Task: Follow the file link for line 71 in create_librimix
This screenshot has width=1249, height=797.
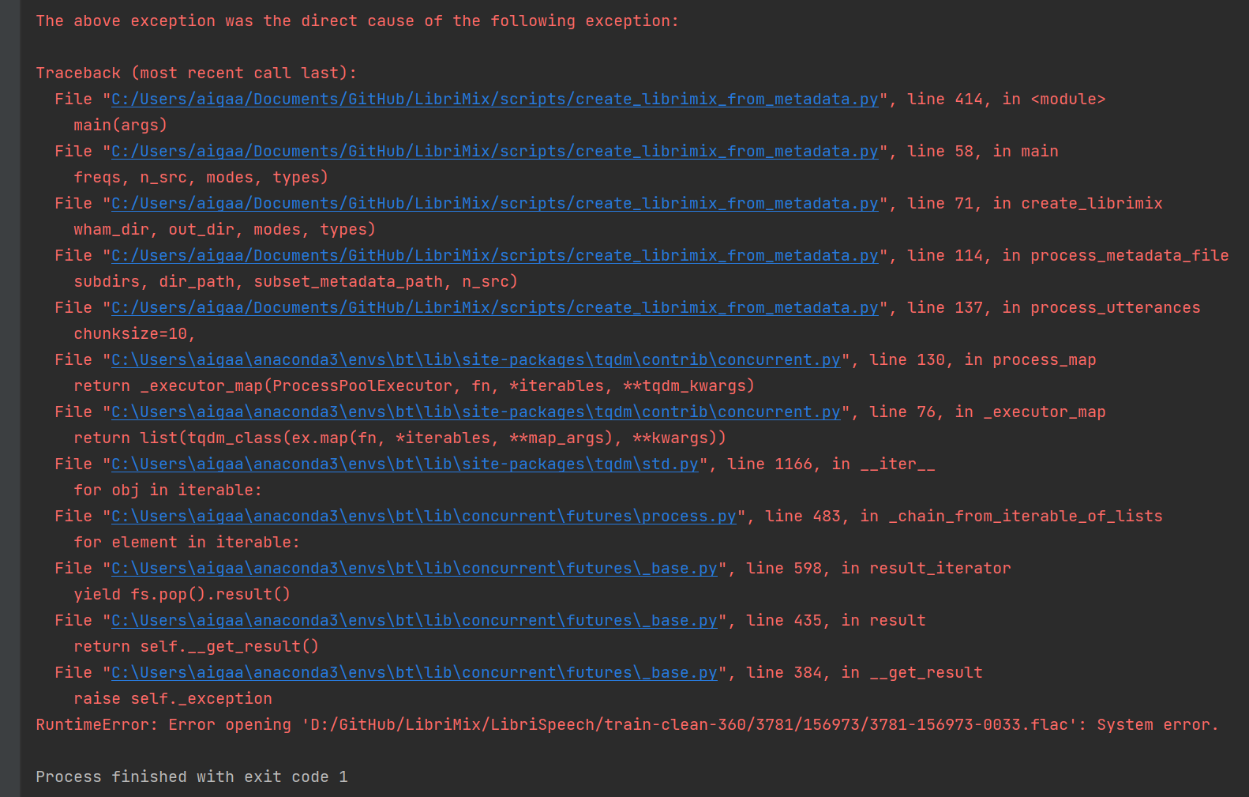Action: click(494, 203)
